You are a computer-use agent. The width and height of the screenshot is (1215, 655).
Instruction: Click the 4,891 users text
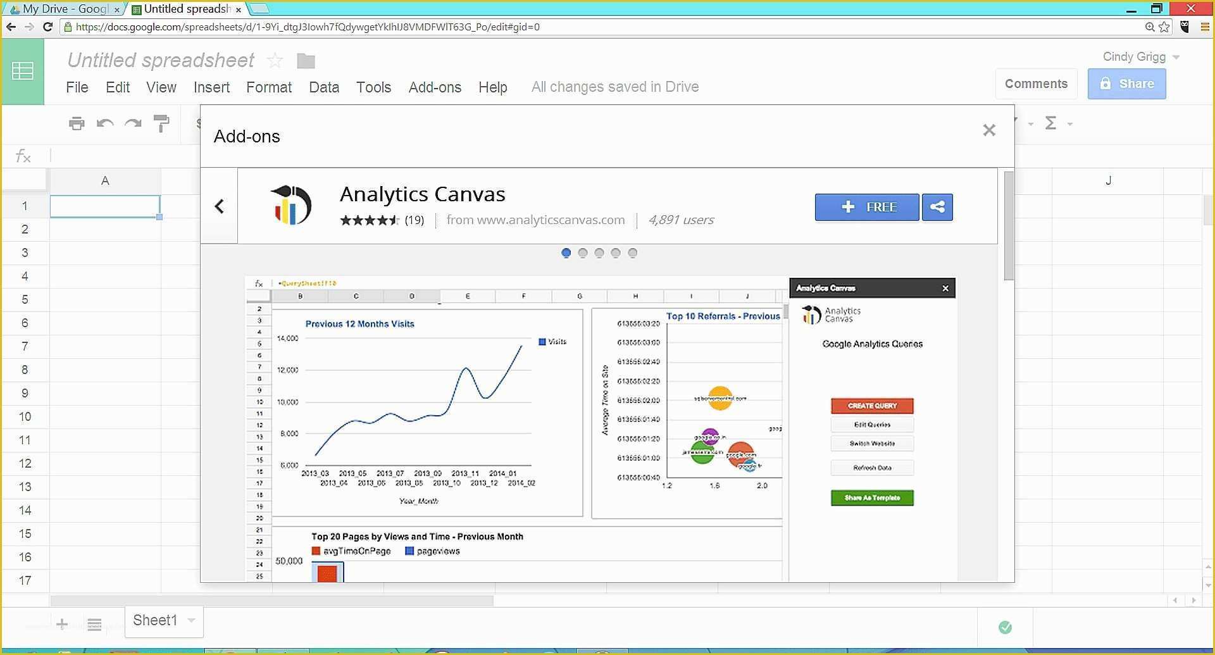[681, 220]
